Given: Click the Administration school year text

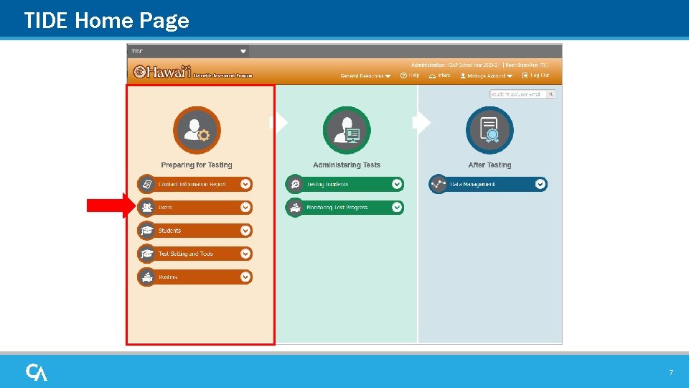Looking at the screenshot, I should [454, 65].
